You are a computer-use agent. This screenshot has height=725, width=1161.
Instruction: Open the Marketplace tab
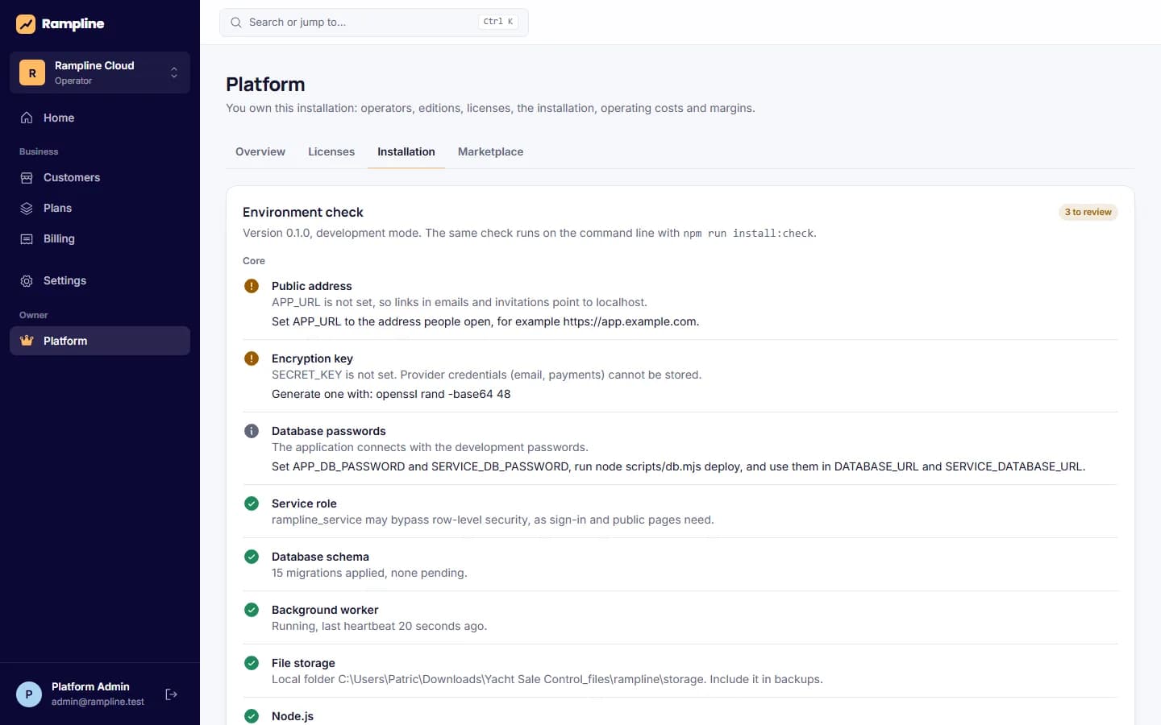point(490,151)
